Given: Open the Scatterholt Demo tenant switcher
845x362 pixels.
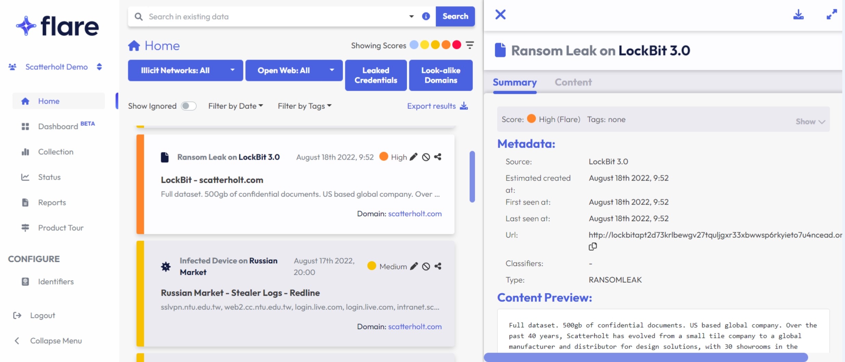Looking at the screenshot, I should pos(99,67).
